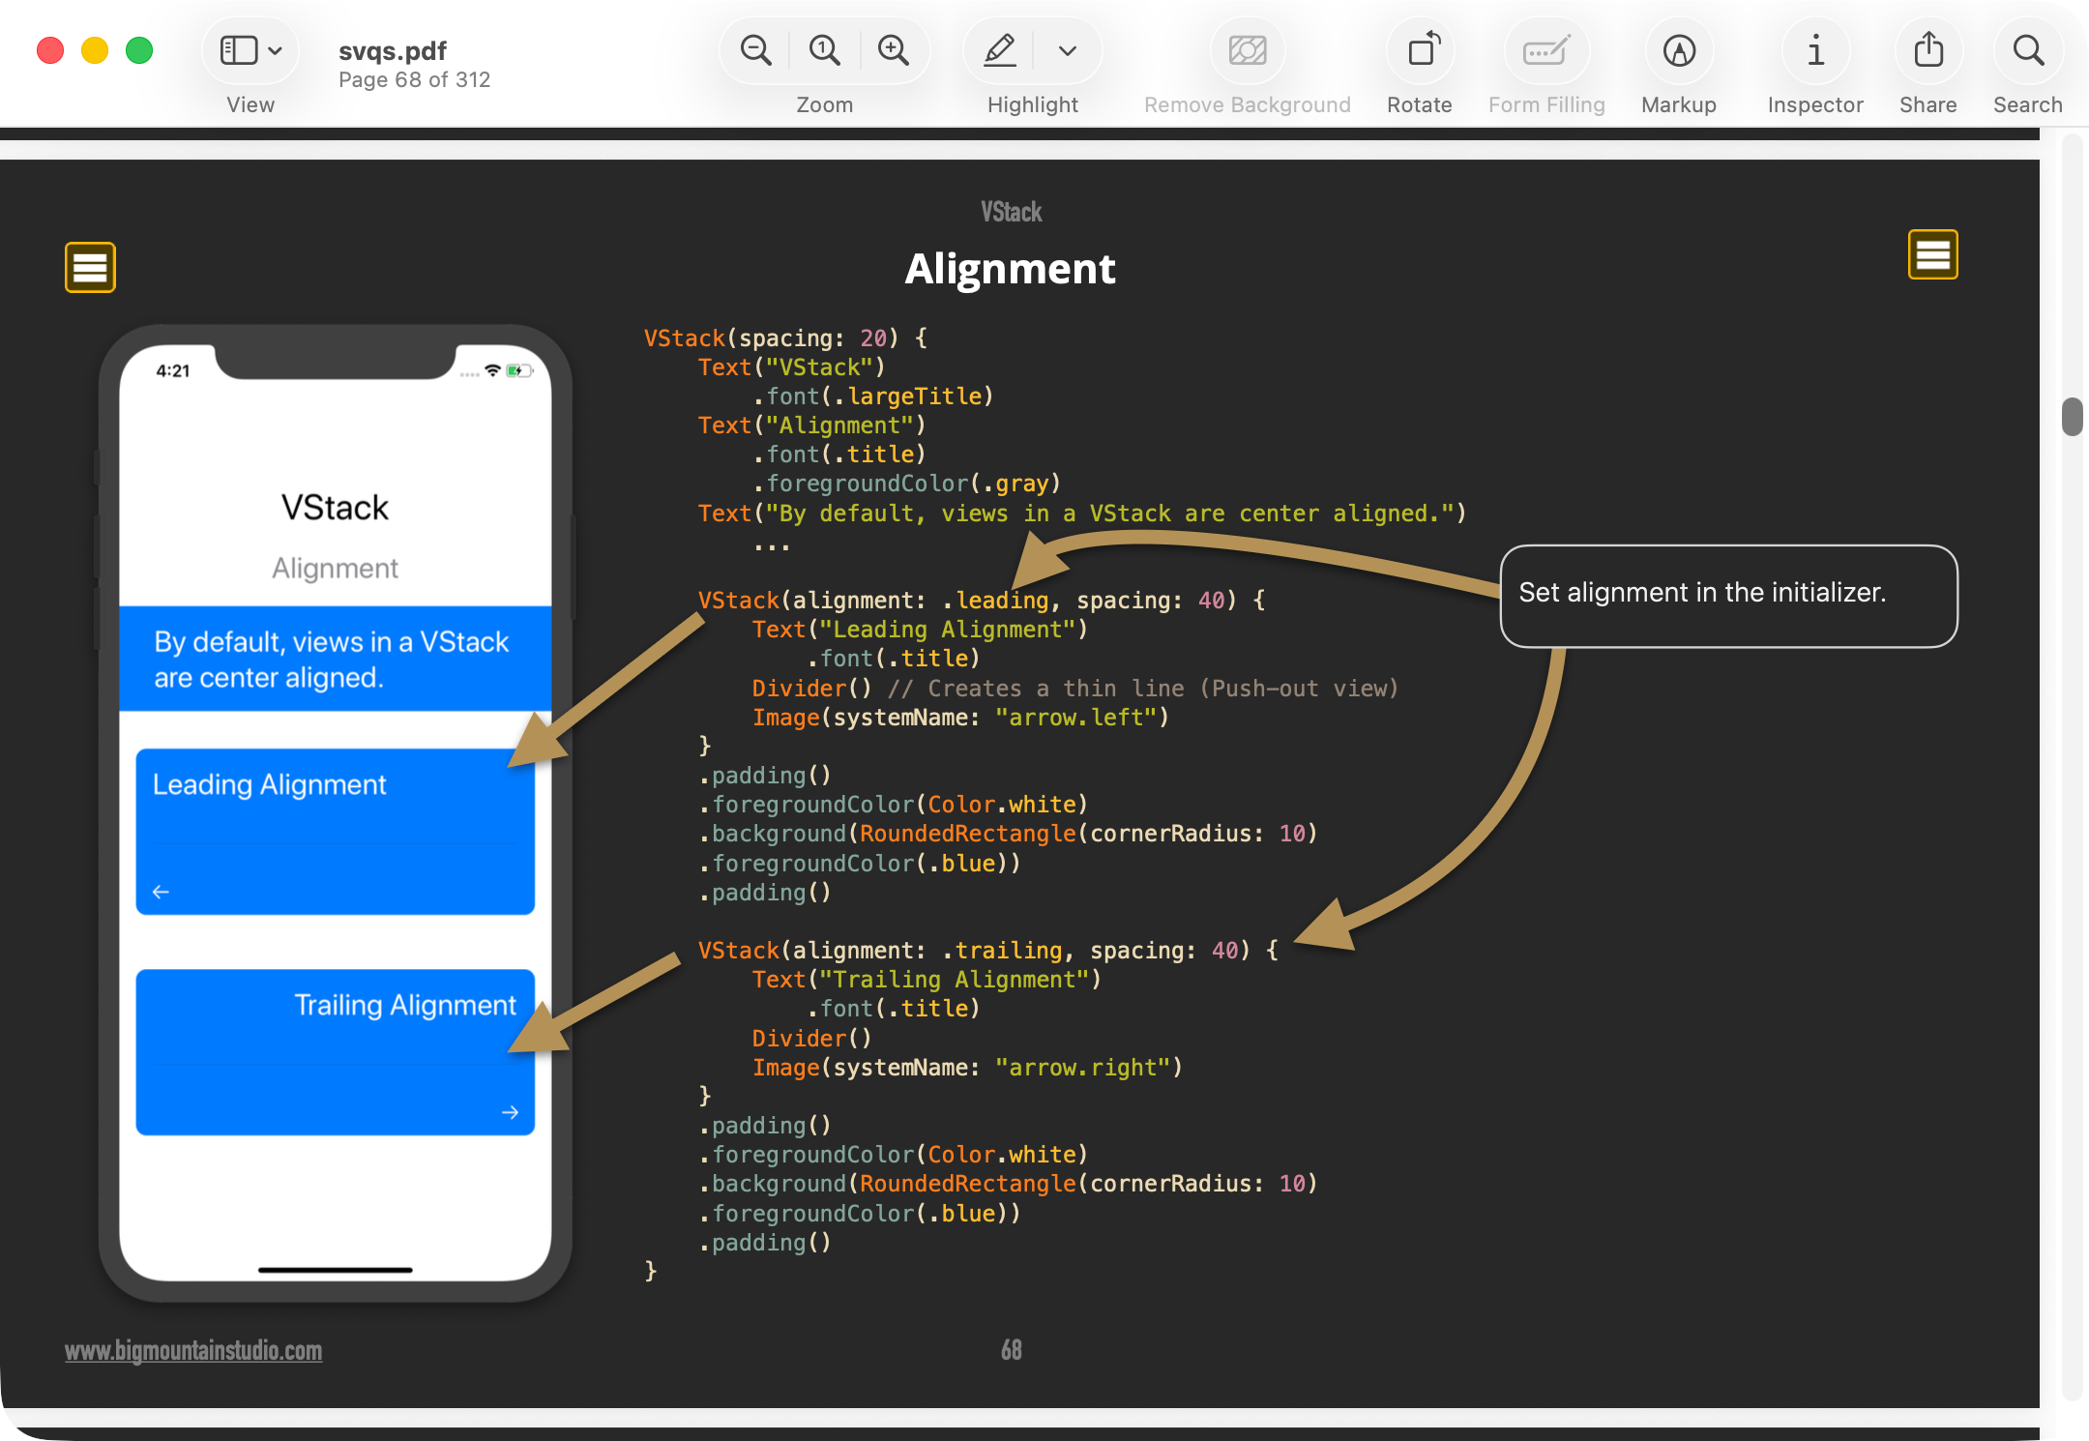Open the www.bigmountainstudio.com link
This screenshot has height=1441, width=2089.
point(193,1350)
